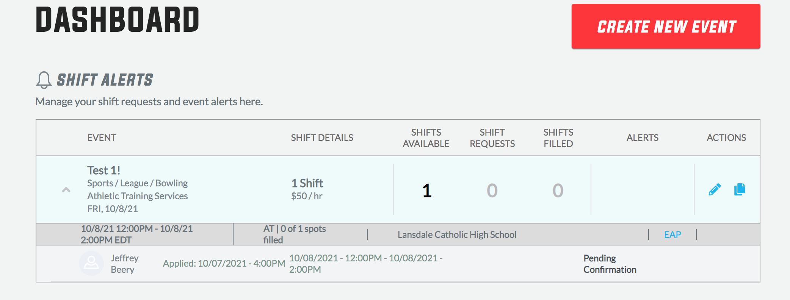Click the Create New Event button
This screenshot has width=790, height=300.
pyautogui.click(x=666, y=26)
